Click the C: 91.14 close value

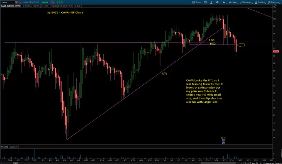click(x=70, y=6)
